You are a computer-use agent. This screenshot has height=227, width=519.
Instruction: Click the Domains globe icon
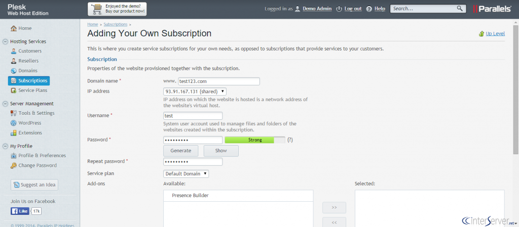click(x=14, y=71)
